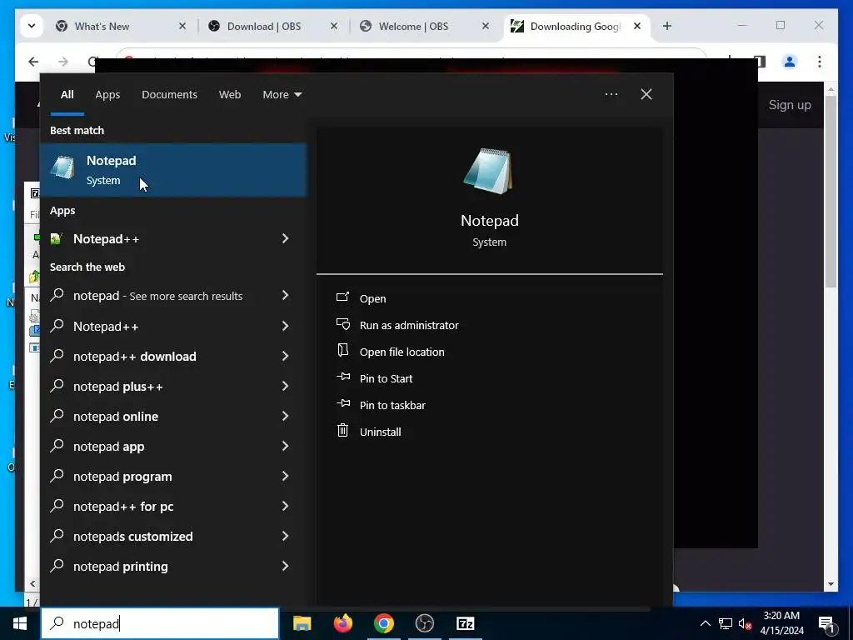Image resolution: width=853 pixels, height=640 pixels.
Task: Click the browser page vertical scrollbar
Action: click(831, 192)
